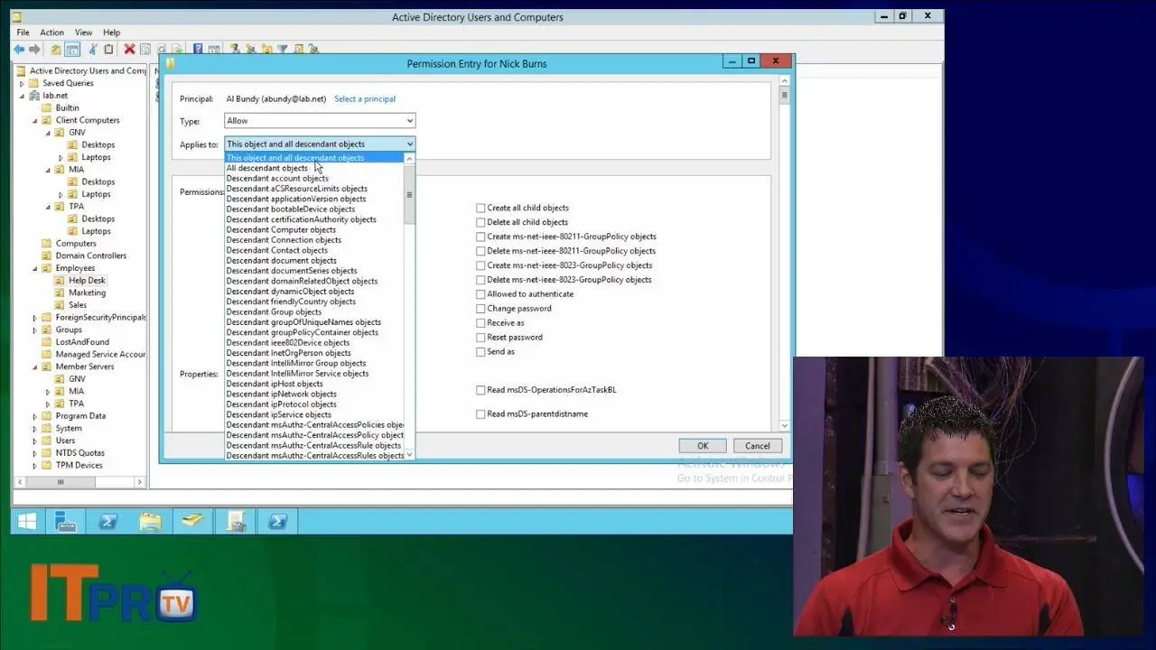Image resolution: width=1156 pixels, height=650 pixels.
Task: Expand the ForeignSecurityPrincipals tree node
Action: pyautogui.click(x=35, y=318)
